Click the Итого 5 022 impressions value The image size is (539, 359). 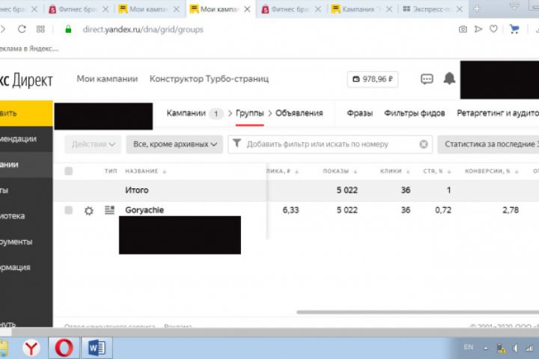pyautogui.click(x=347, y=190)
